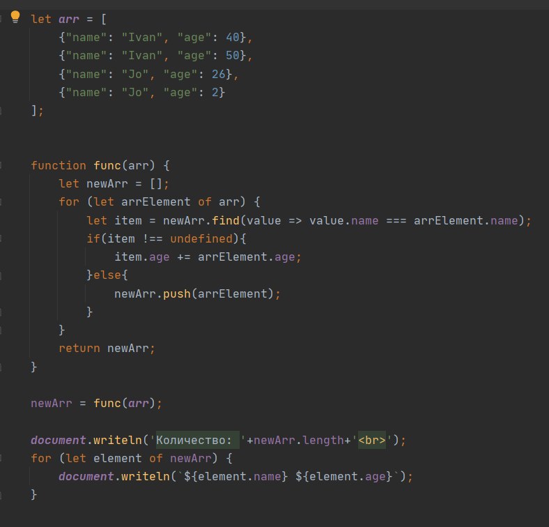Click the 'if' keyword
Viewport: 549px width, 527px height.
pyautogui.click(x=93, y=238)
